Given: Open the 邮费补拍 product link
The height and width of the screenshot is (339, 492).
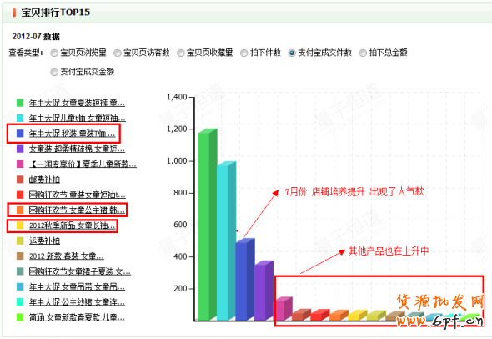Looking at the screenshot, I should 44,180.
